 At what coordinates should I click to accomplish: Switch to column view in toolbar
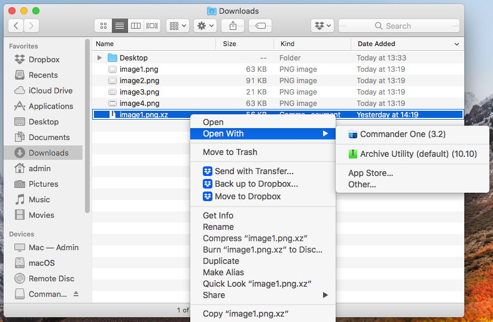(136, 26)
